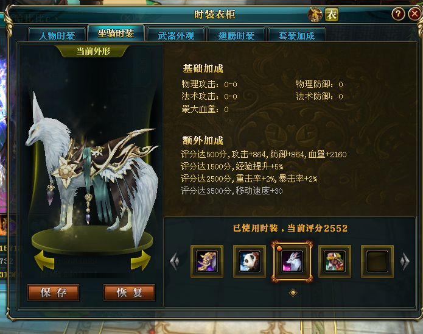Click the golden character emblem icon
This screenshot has width=423, height=334.
click(315, 15)
